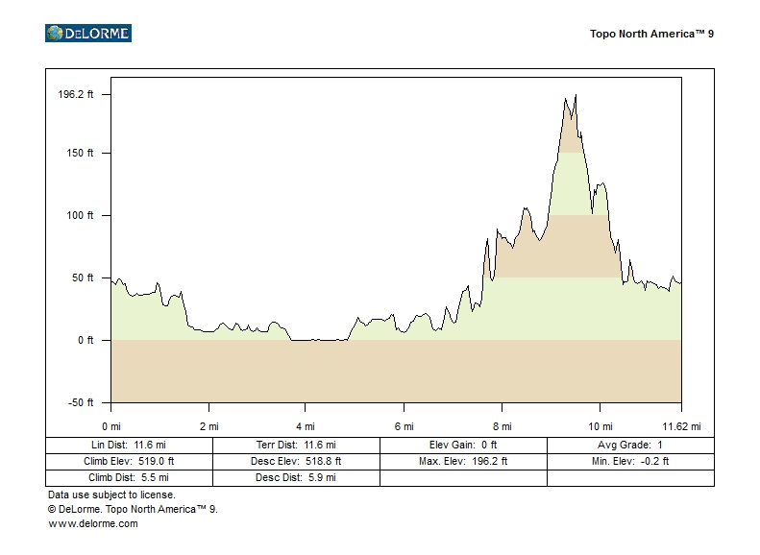Select the Lin Dist 11.6 mi cell
The image size is (760, 555).
point(129,446)
